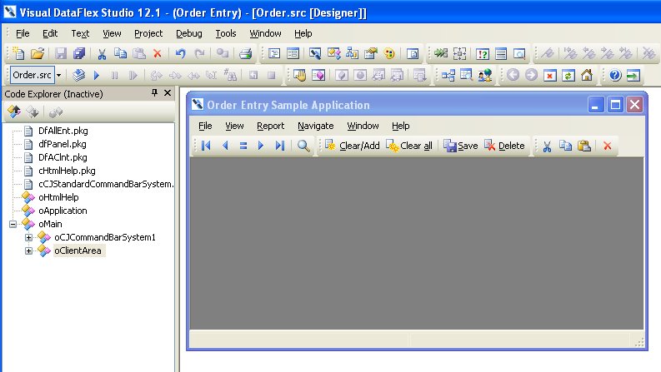
Task: Click the Cut scissors icon in Order Entry toolbar
Action: 547,146
